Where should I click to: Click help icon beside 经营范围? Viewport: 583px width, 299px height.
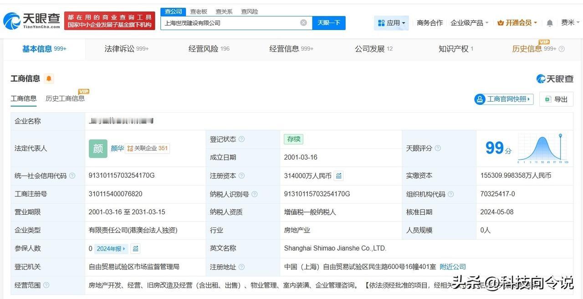tap(46, 285)
